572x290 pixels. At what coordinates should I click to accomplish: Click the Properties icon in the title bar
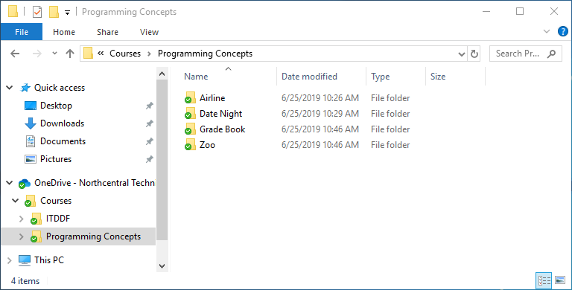[x=36, y=12]
